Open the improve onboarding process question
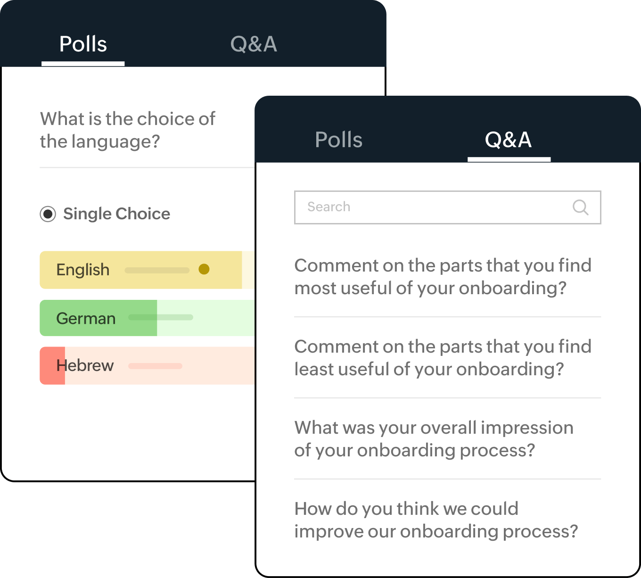This screenshot has height=578, width=641. click(x=436, y=520)
